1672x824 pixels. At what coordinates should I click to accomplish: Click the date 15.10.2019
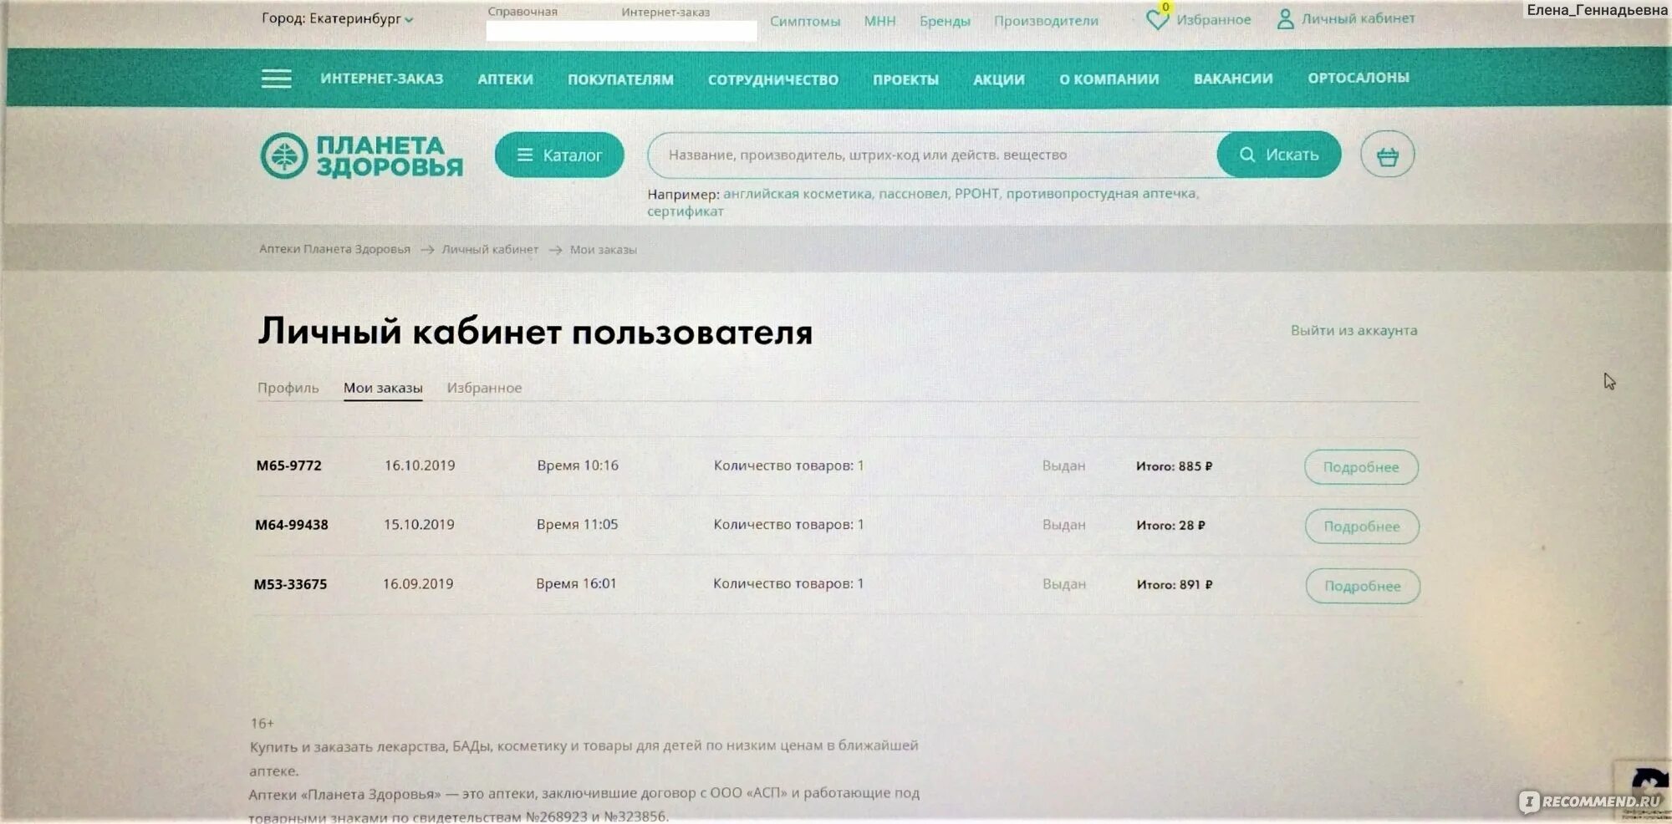tap(419, 525)
